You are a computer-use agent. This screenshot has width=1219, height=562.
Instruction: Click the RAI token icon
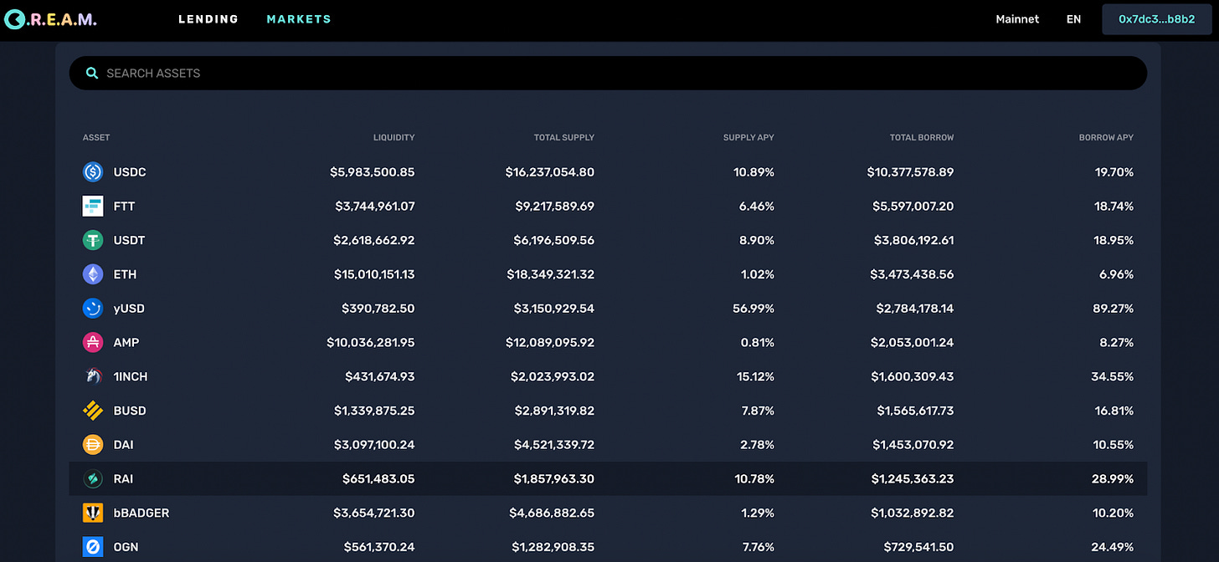tap(93, 478)
